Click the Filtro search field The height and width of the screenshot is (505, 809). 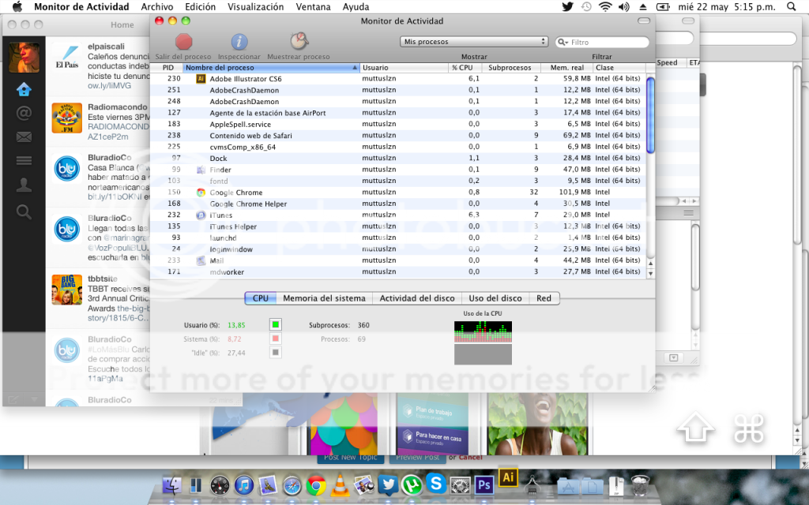click(x=602, y=43)
